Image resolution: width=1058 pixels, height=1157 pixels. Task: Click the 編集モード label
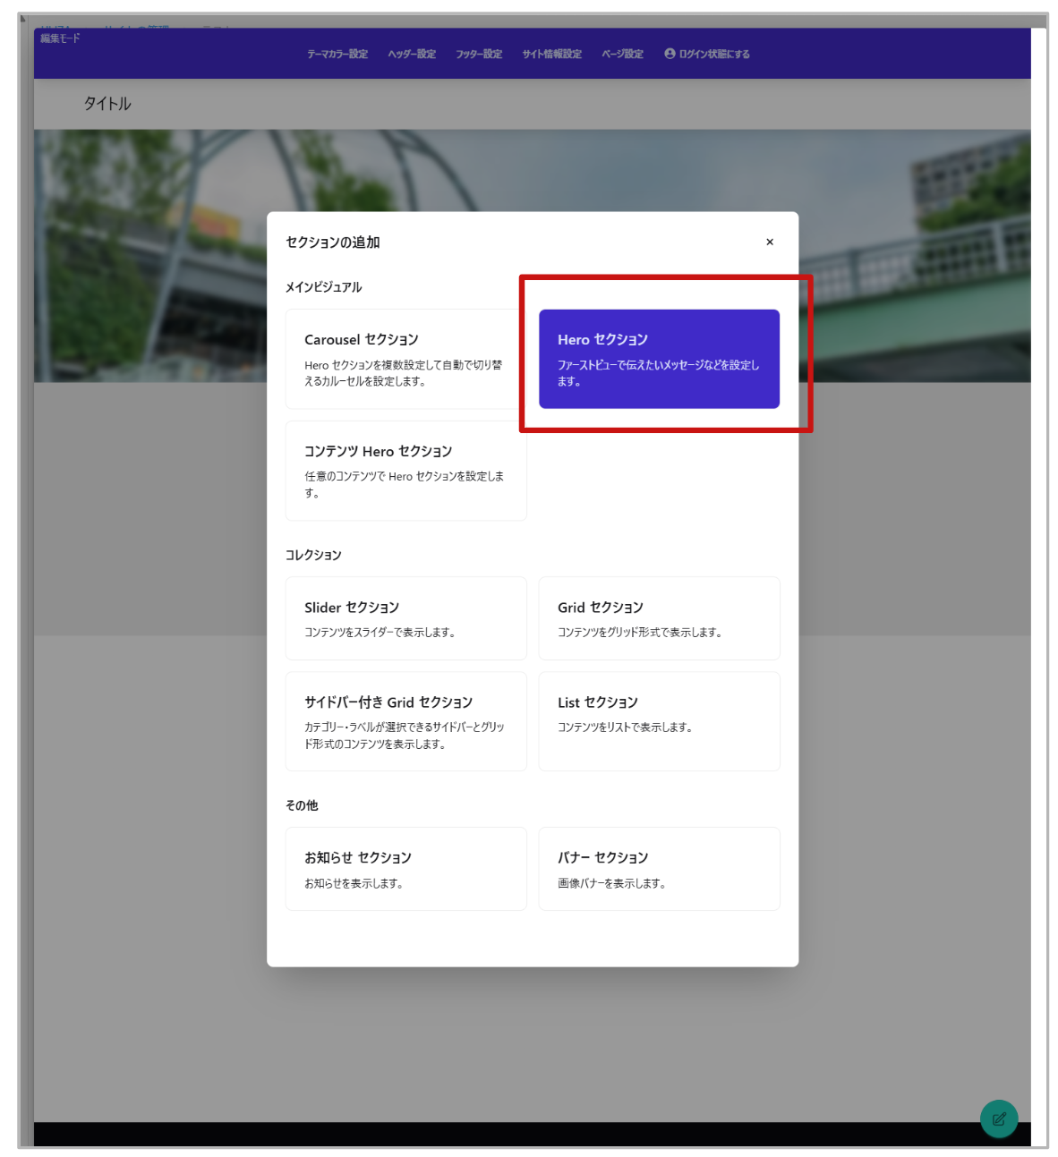coord(60,38)
